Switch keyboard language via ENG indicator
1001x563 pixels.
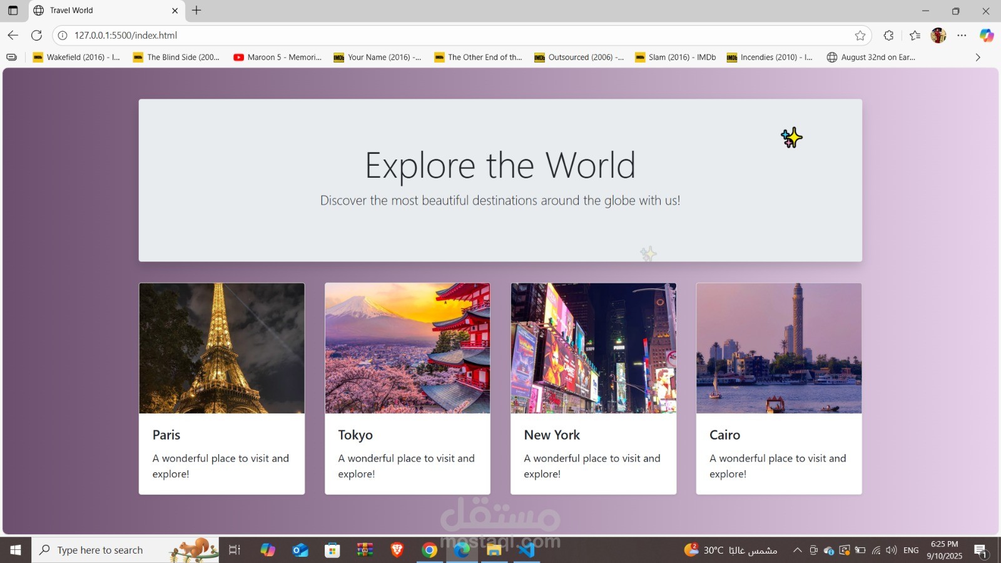point(911,550)
